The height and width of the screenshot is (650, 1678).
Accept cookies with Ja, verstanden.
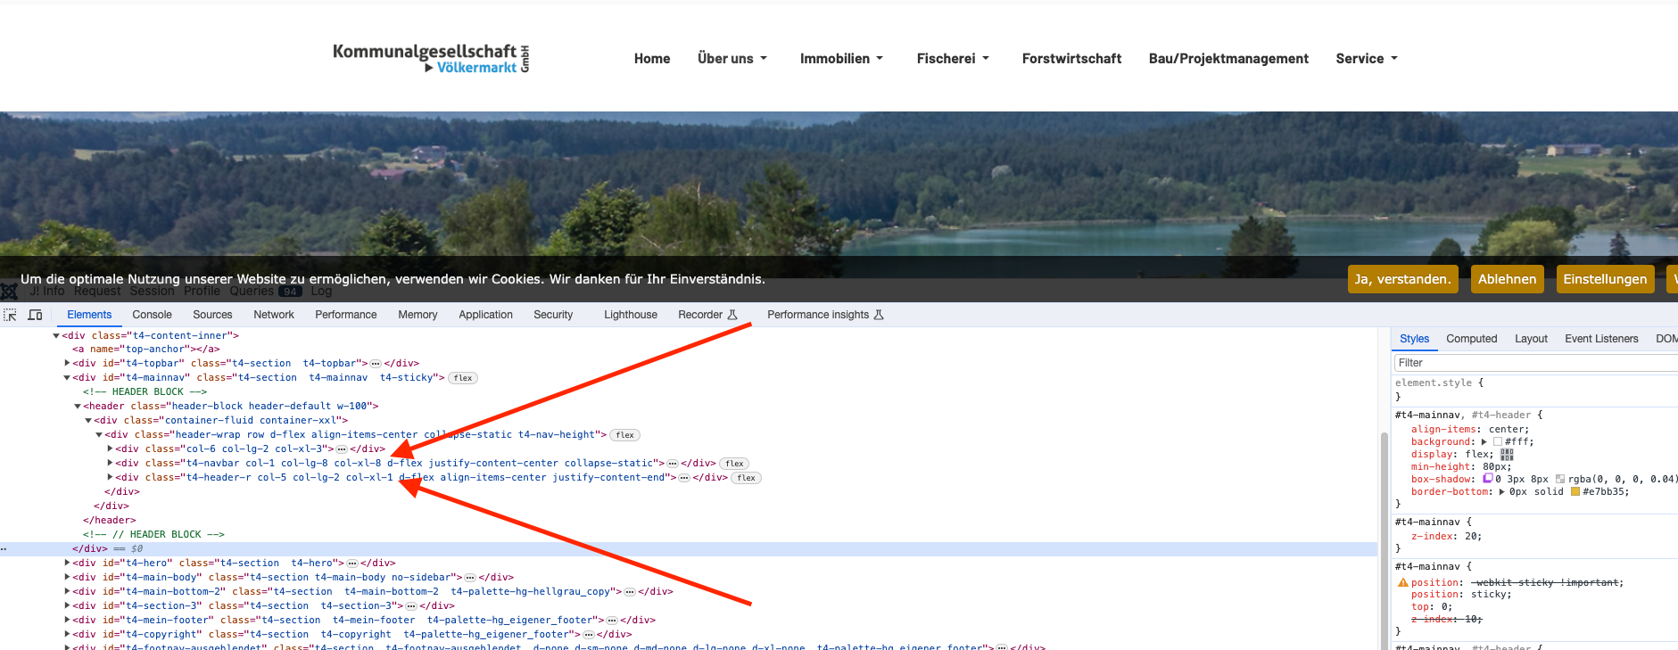1403,279
